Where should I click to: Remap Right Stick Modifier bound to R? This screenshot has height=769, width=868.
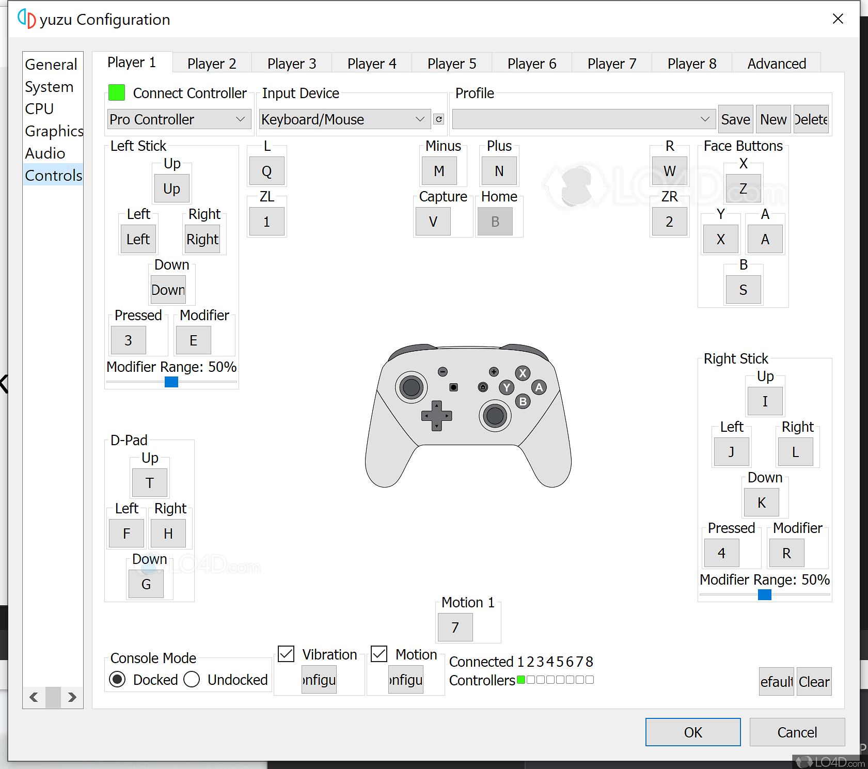(787, 553)
